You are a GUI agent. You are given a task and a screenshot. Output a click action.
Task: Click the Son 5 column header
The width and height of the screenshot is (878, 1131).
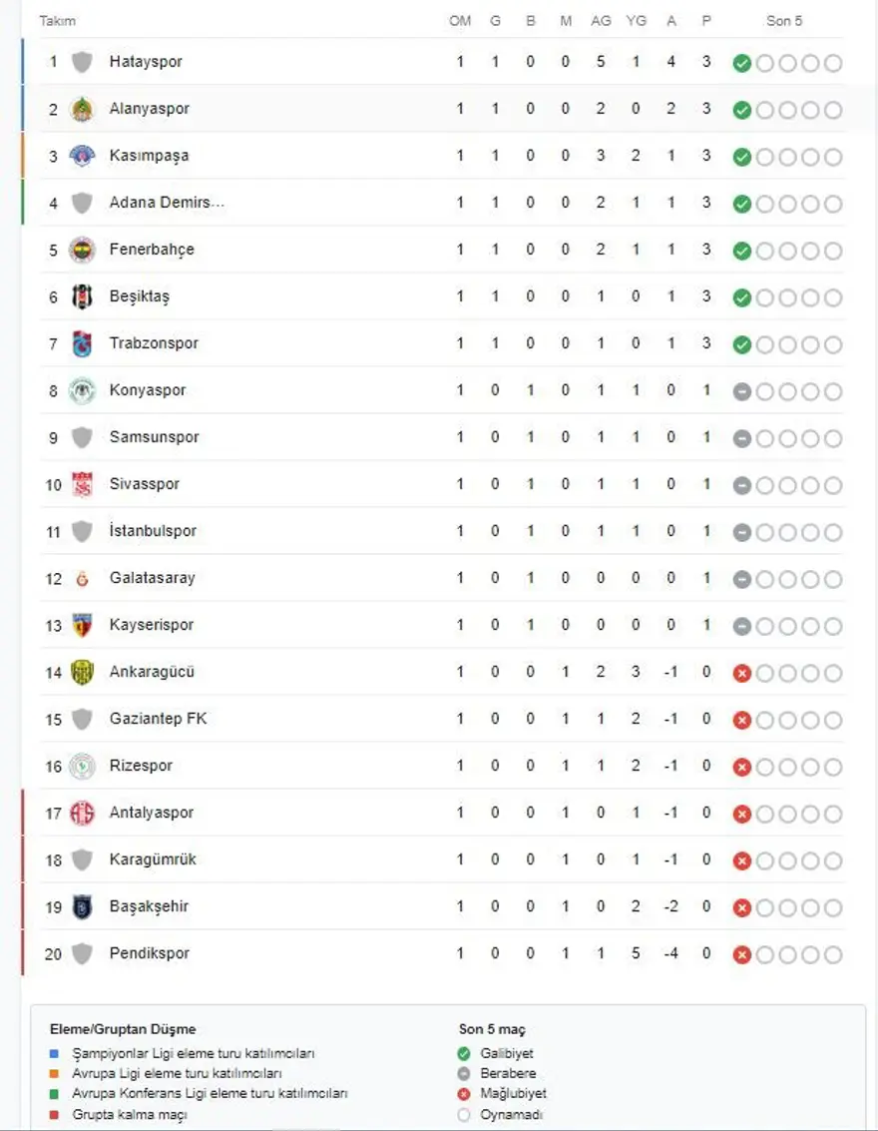pyautogui.click(x=784, y=21)
